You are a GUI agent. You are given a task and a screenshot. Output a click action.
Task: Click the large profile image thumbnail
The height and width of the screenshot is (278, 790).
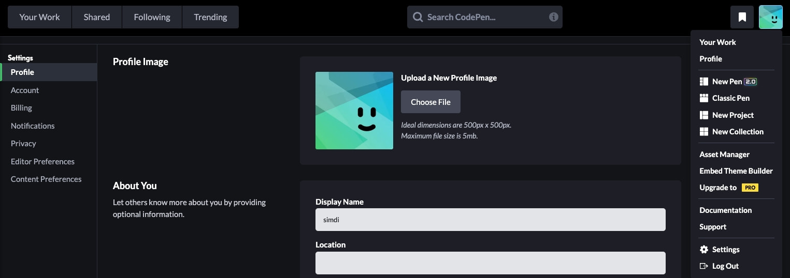click(354, 111)
